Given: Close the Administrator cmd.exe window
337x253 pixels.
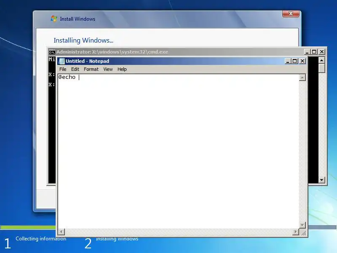Looking at the screenshot, I should [321, 52].
